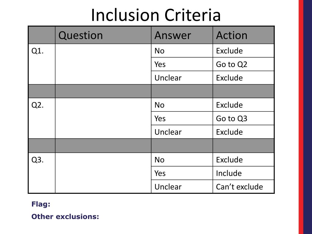Screen dimensions: 312x234
Task: Click the Q3. row label
Action: (37, 160)
